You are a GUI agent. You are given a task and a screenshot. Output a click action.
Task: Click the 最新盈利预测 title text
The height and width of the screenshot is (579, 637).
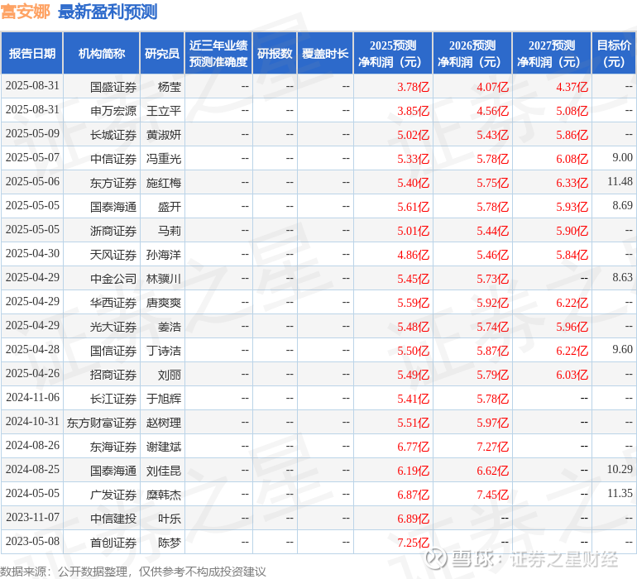pos(108,12)
